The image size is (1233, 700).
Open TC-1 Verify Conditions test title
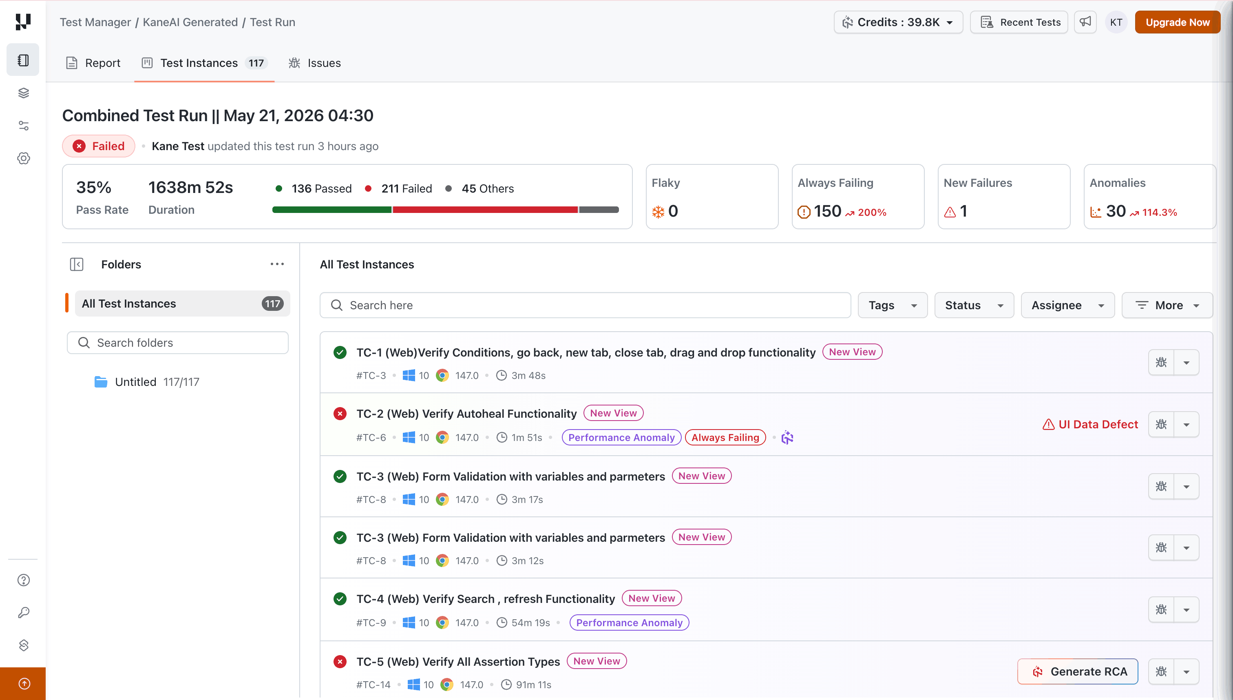click(x=586, y=352)
